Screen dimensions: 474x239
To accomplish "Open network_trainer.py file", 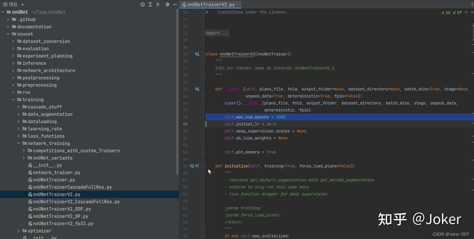I will pyautogui.click(x=56, y=173).
